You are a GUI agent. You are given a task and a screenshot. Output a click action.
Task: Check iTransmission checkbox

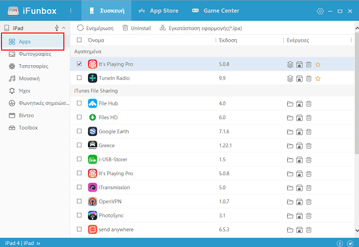79,187
